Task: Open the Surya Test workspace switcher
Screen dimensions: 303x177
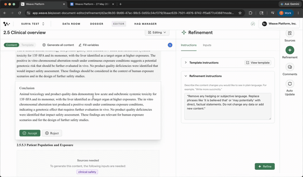Action: click(33, 24)
